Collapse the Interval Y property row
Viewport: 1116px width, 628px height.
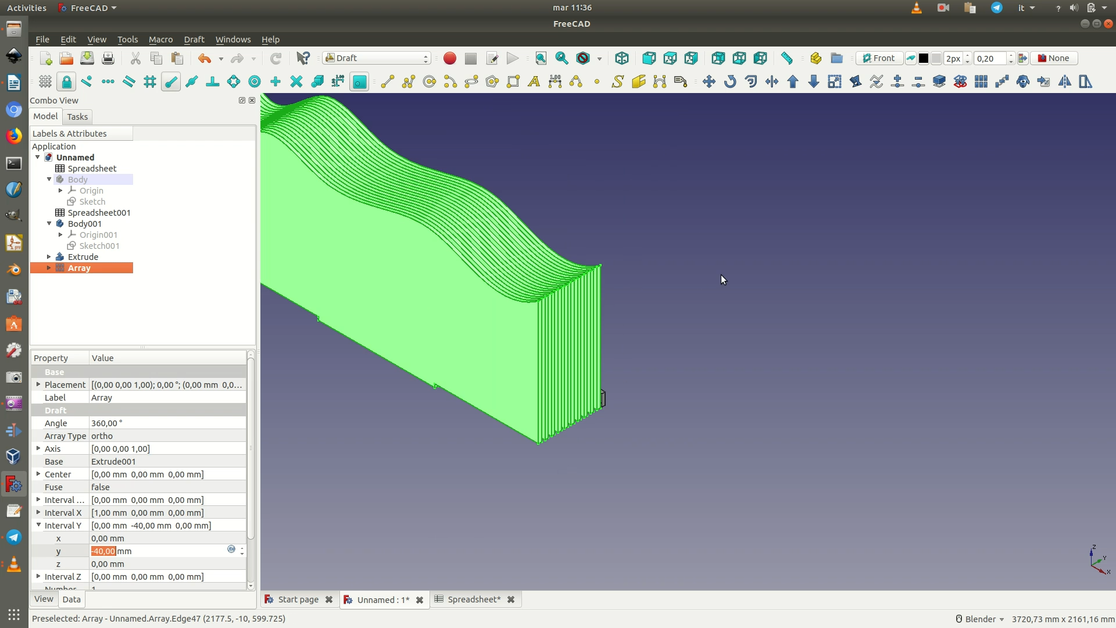pyautogui.click(x=38, y=525)
